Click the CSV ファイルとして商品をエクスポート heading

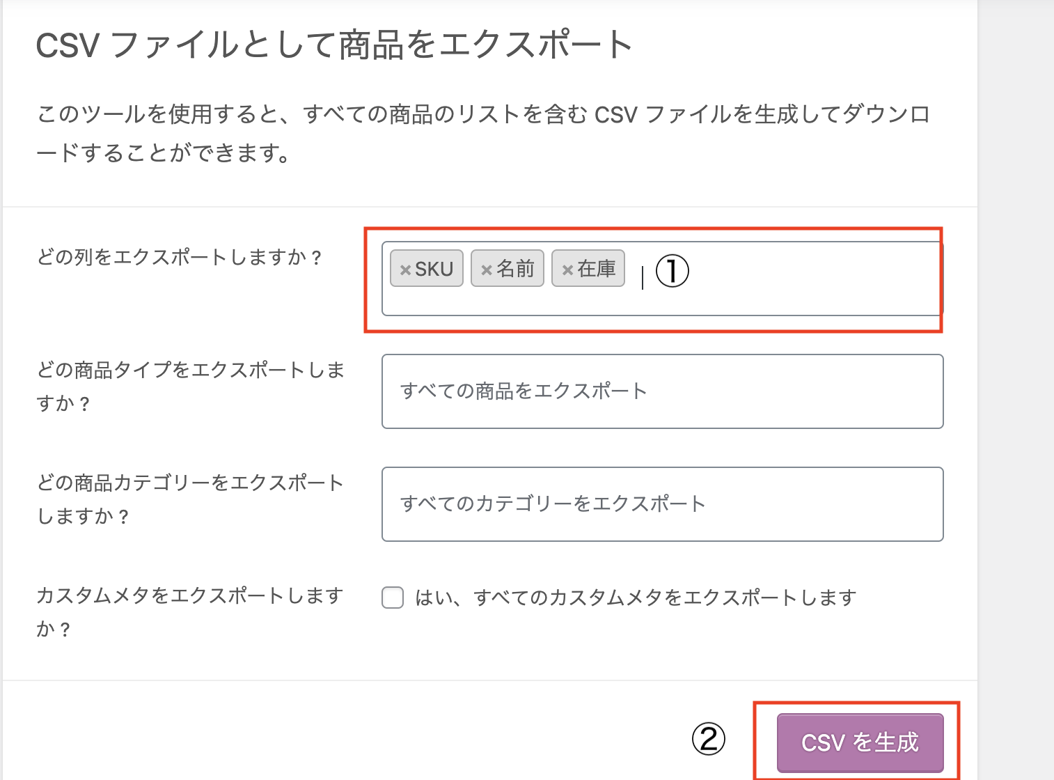334,46
